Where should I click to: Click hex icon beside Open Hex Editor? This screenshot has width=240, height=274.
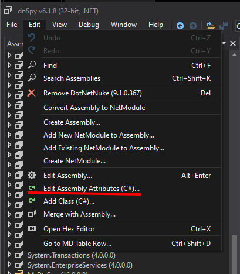[32, 228]
